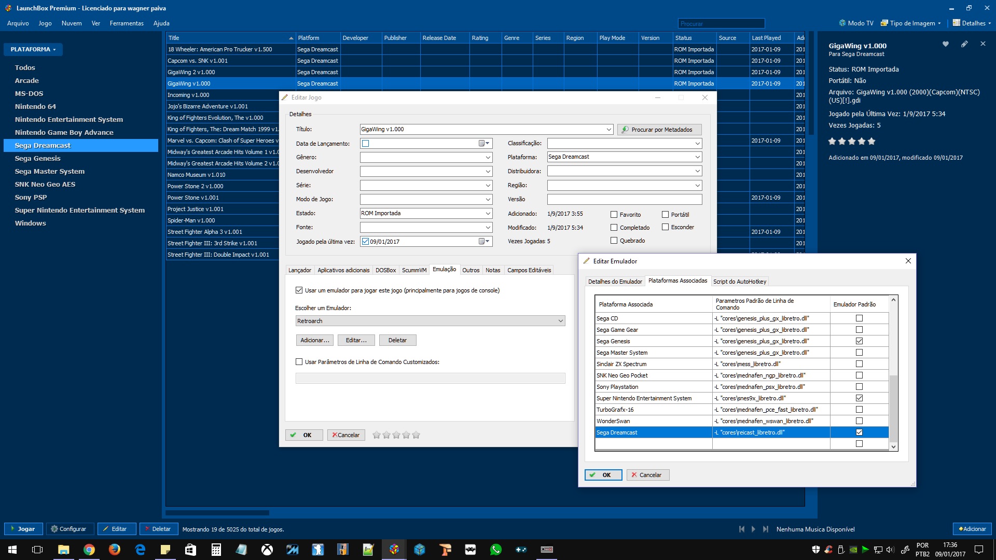Click LaunchBox icon in taskbar
This screenshot has width=996, height=560.
[394, 550]
